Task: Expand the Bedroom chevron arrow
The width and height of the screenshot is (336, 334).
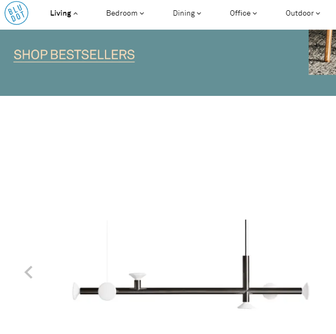Action: [142, 13]
